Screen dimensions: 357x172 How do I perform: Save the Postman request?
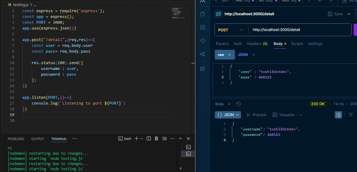click(x=335, y=14)
